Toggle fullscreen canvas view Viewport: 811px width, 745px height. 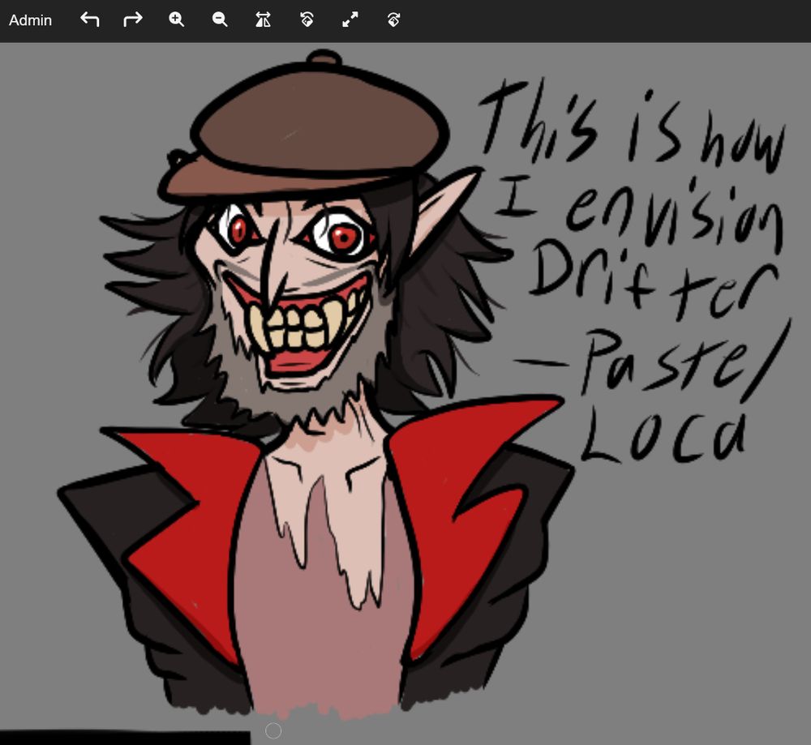(350, 19)
